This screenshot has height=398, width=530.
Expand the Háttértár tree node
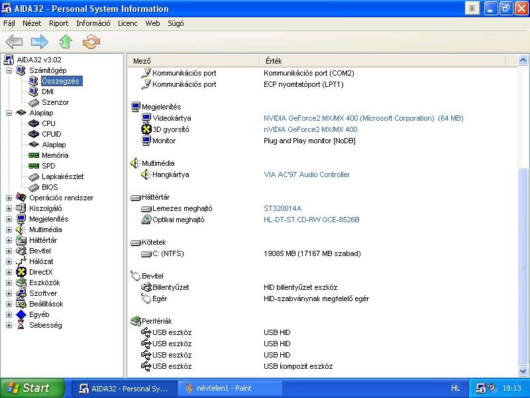coord(9,240)
